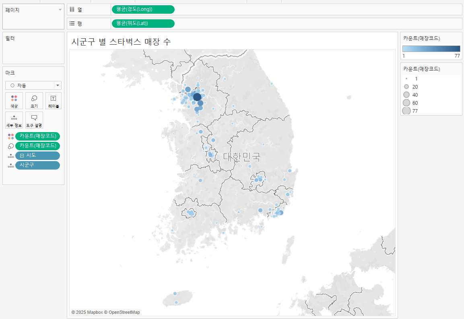Open the 도구 설명 (Tooltip) mark card
The width and height of the screenshot is (464, 319).
(x=34, y=120)
